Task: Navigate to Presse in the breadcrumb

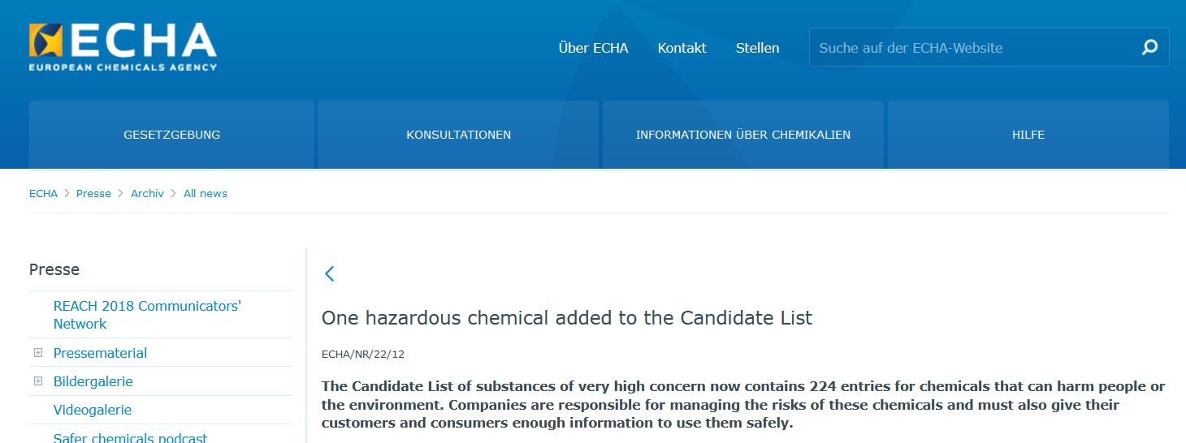Action: [x=93, y=193]
